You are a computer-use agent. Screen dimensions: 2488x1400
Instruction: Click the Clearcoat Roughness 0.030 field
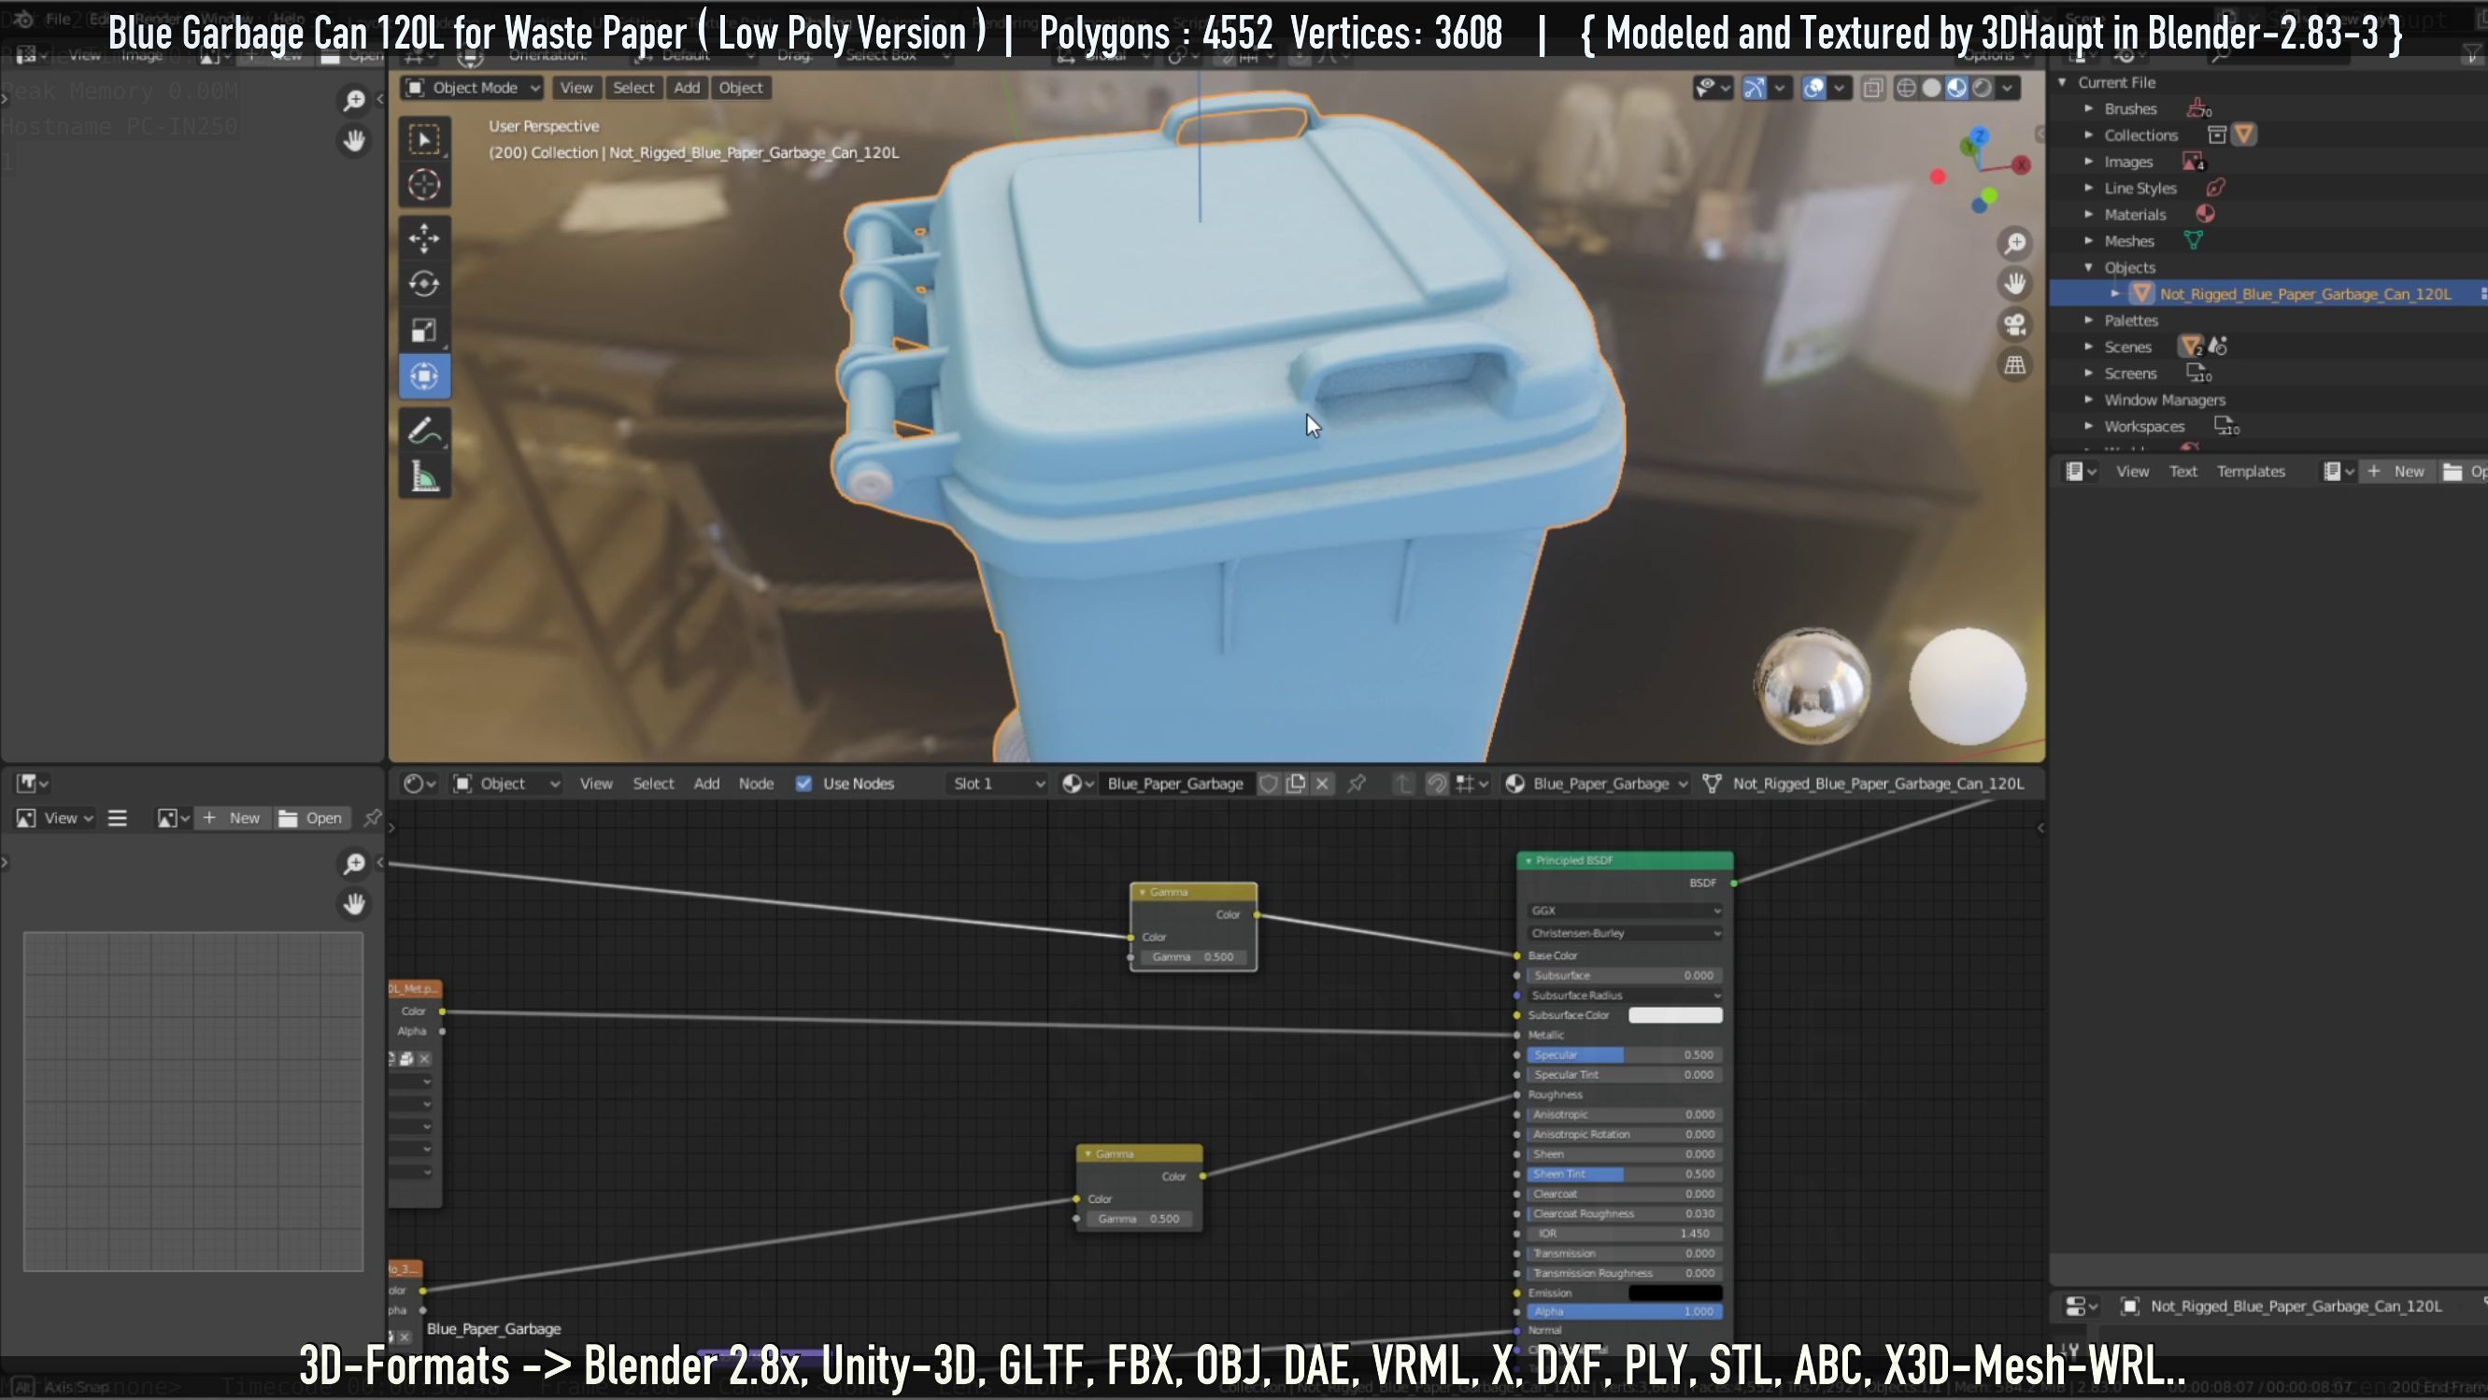tap(1626, 1213)
